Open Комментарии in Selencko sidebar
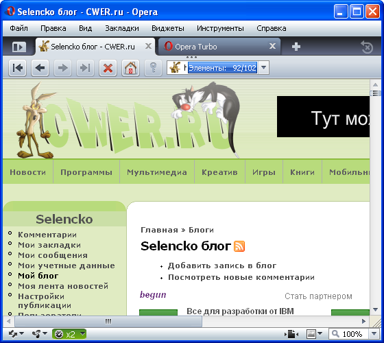Screen dimensions: 384x343 tap(47, 235)
